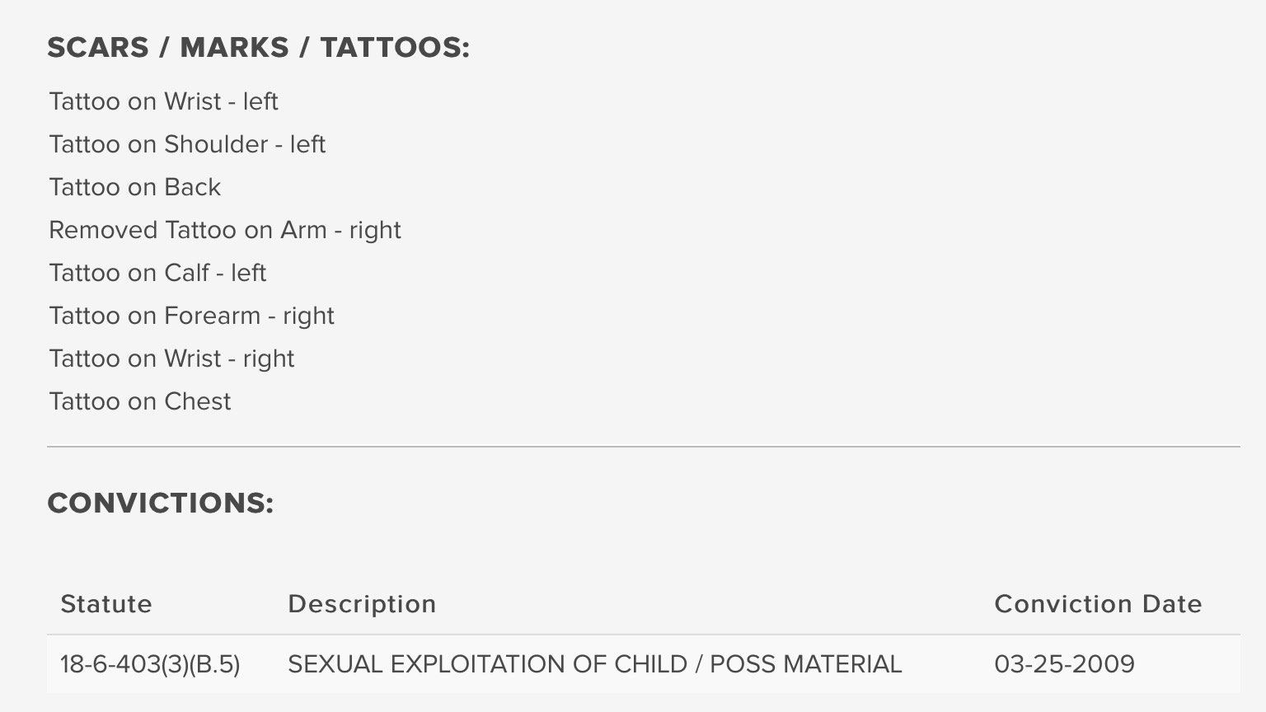
Task: Click 'Tattoo on Back' list item
Action: [x=135, y=187]
